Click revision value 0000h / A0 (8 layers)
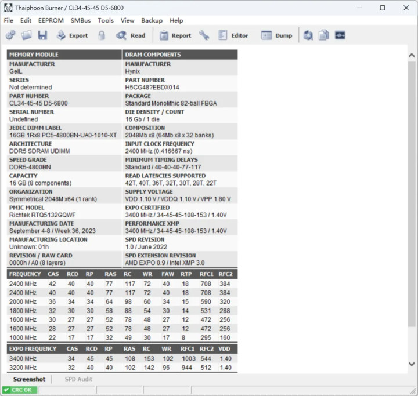Screen dimensions: 418x396 [37, 263]
